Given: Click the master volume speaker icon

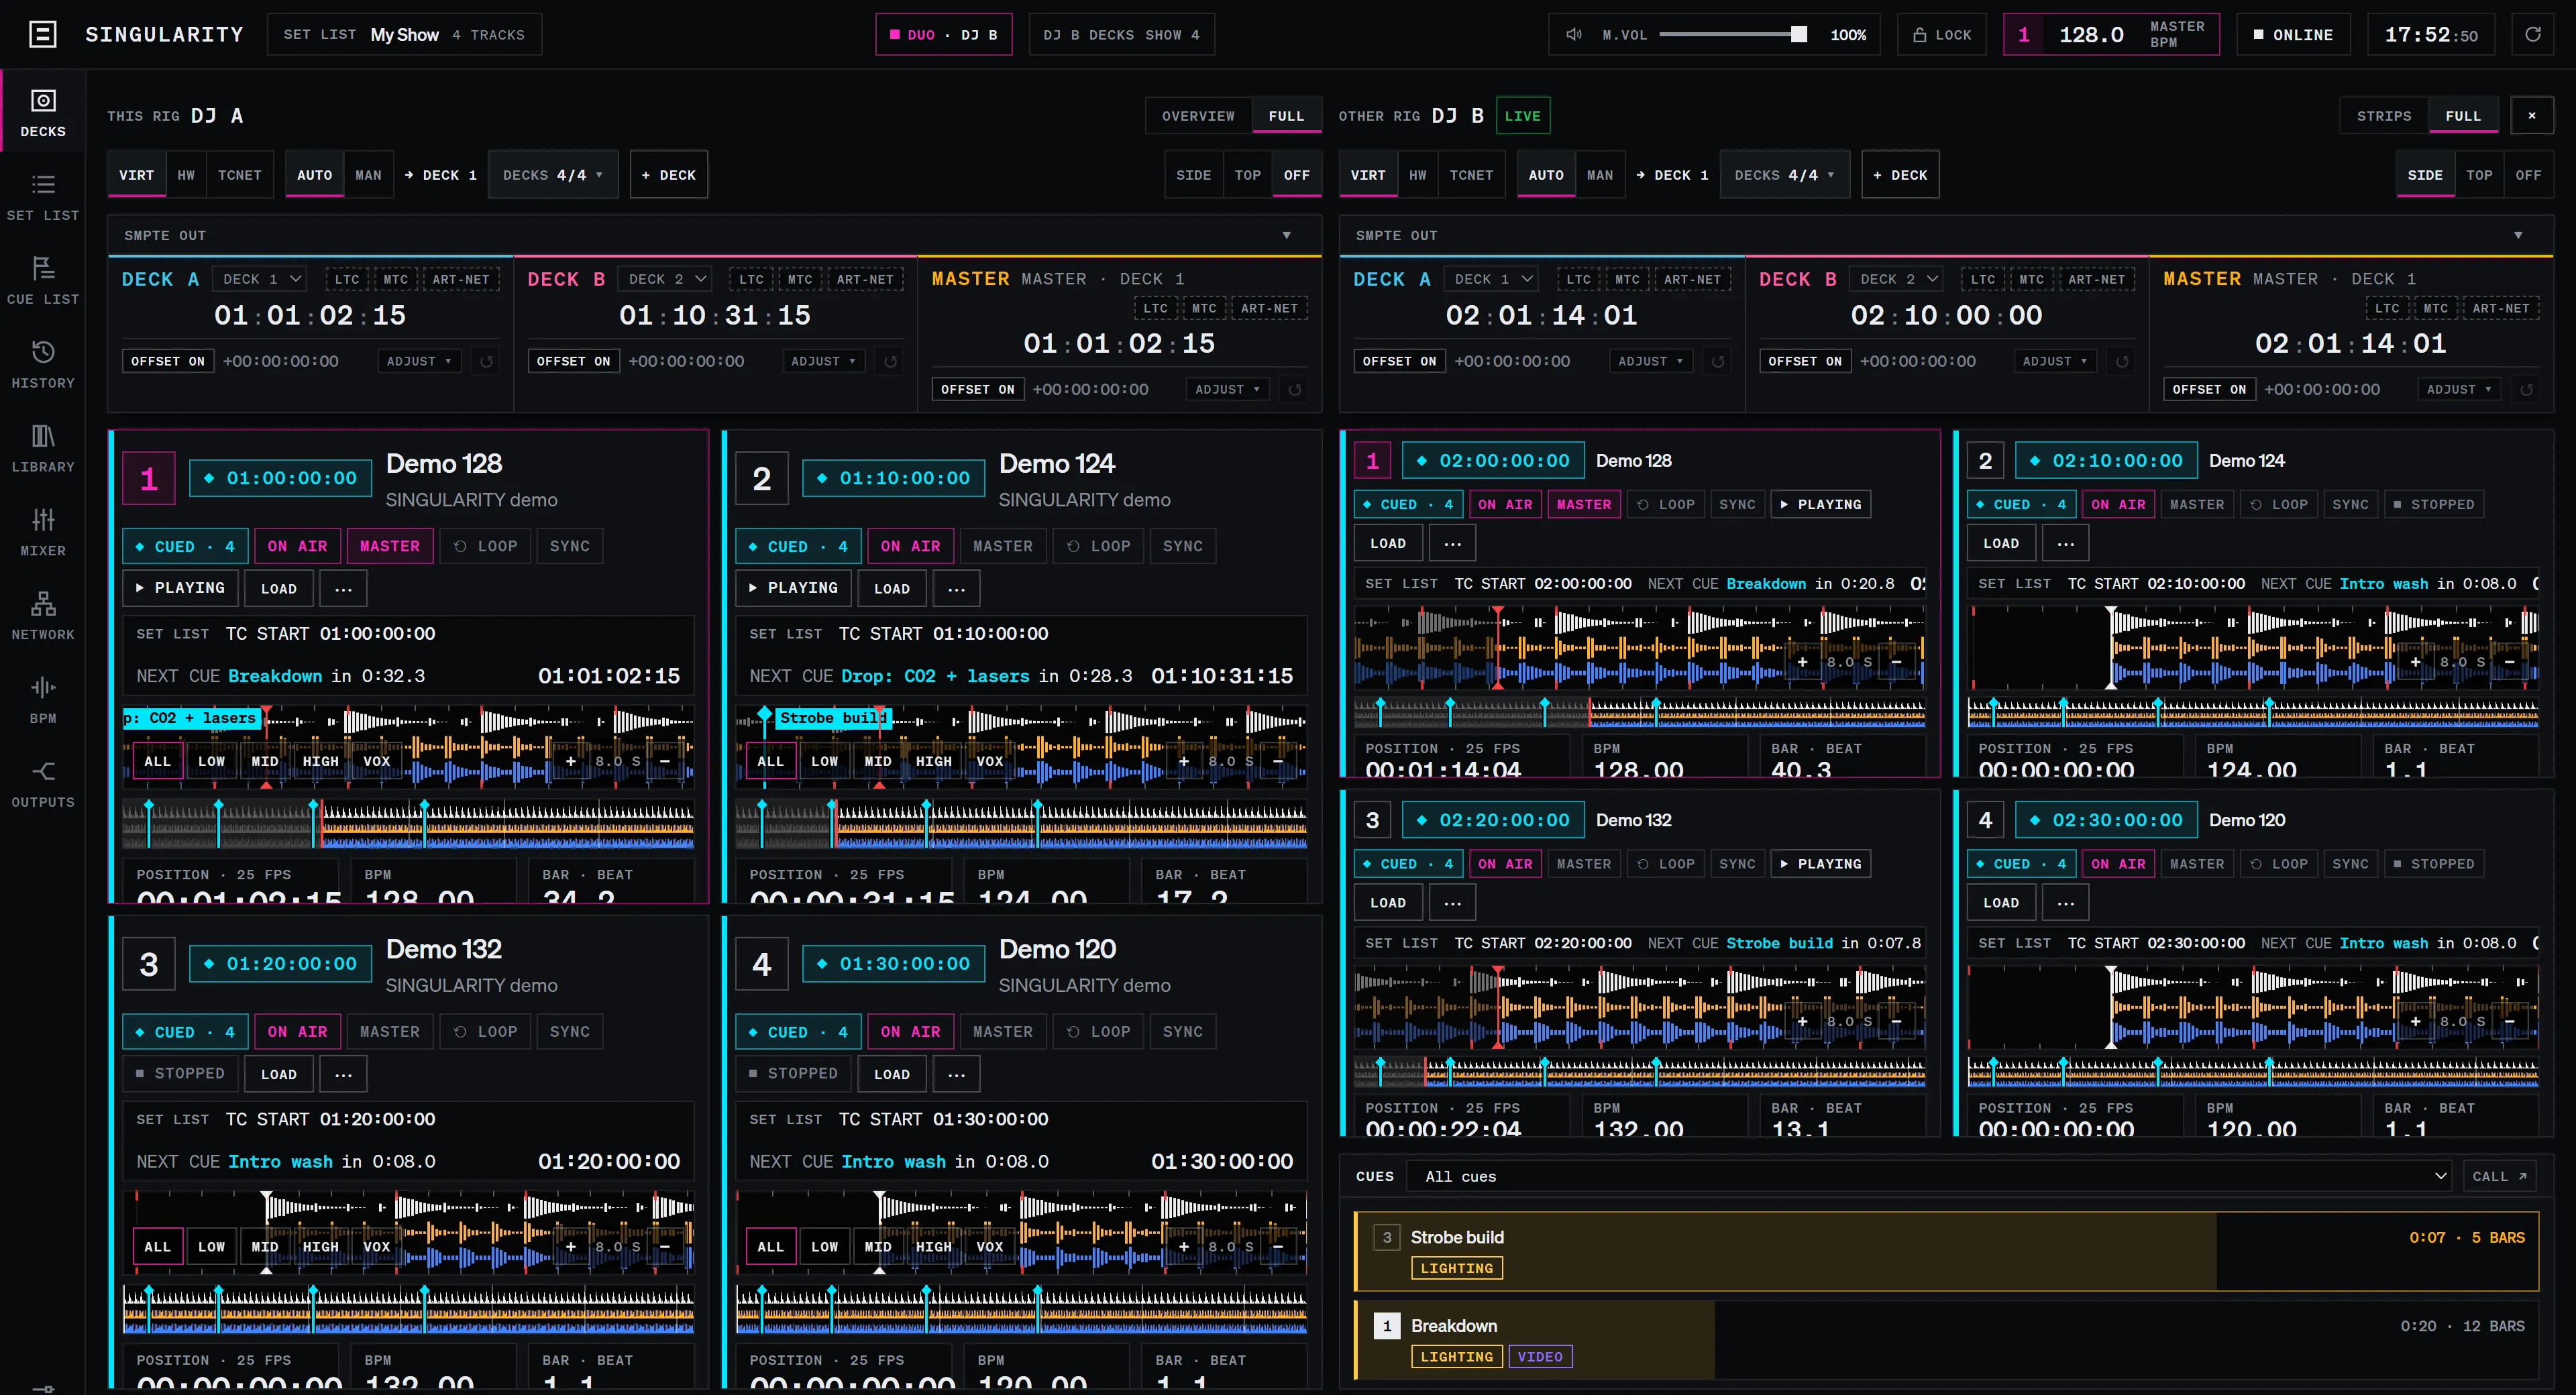Looking at the screenshot, I should point(1574,35).
